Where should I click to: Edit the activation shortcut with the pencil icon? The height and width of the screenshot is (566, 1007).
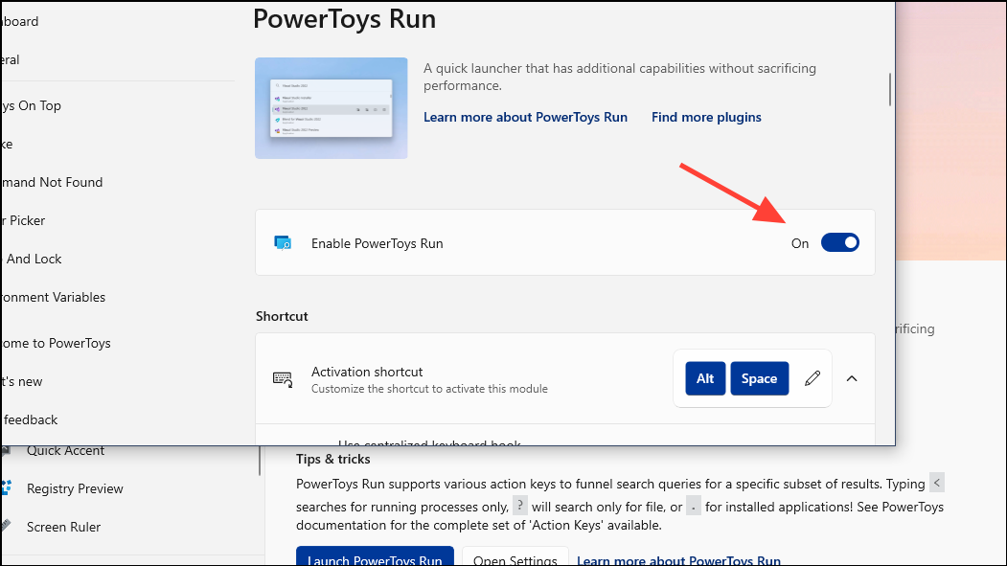tap(812, 378)
